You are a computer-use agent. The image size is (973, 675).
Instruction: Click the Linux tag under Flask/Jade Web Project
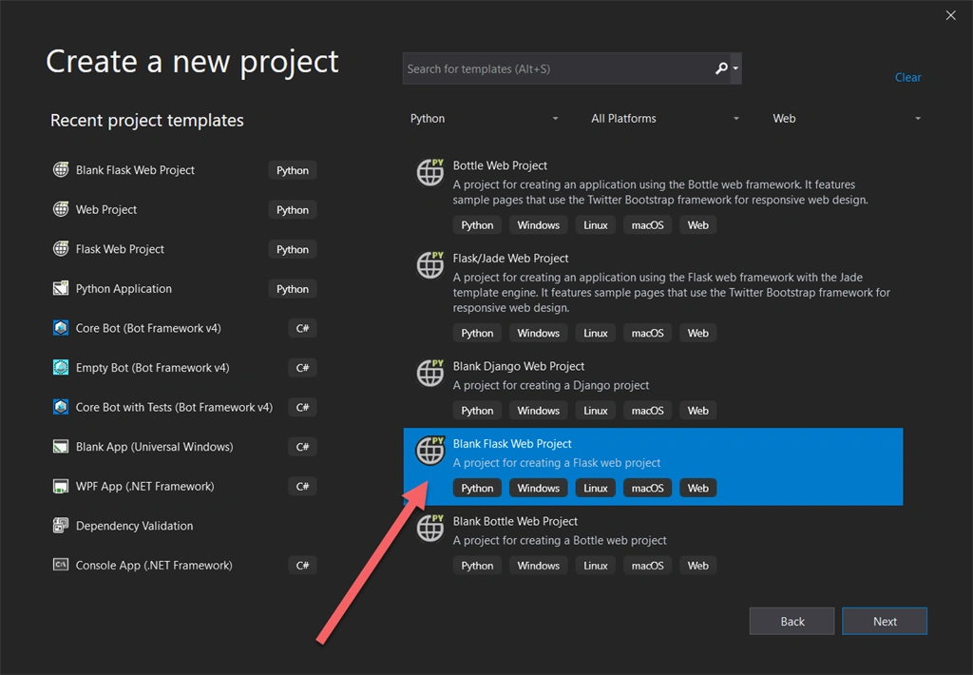point(595,333)
